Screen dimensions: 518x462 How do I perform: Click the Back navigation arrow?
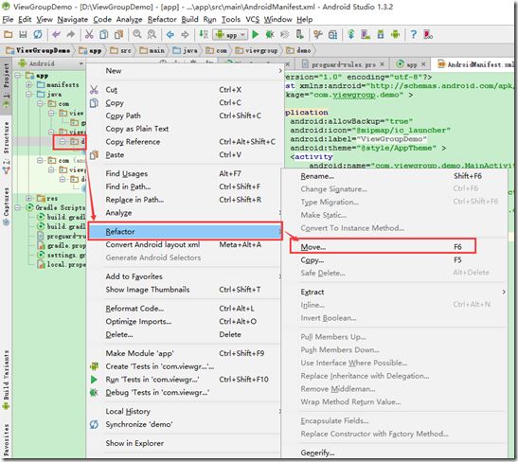click(170, 34)
